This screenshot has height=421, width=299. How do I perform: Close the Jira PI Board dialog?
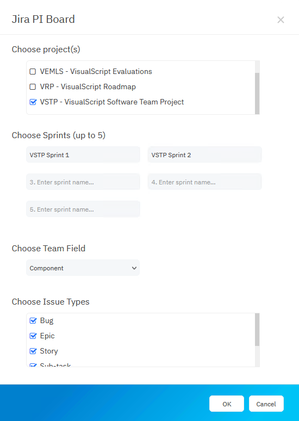click(281, 20)
